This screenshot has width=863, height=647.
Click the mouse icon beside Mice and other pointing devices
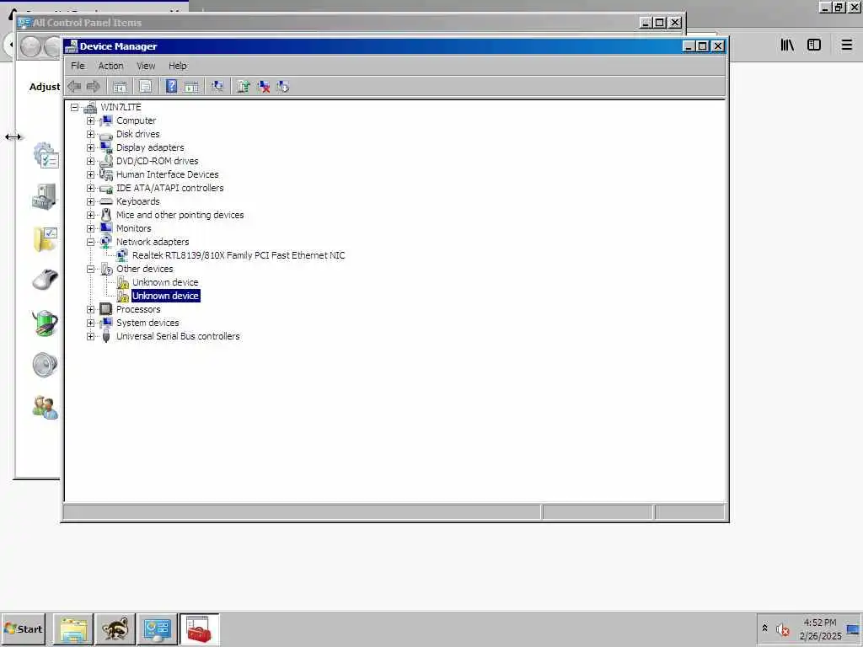[105, 215]
